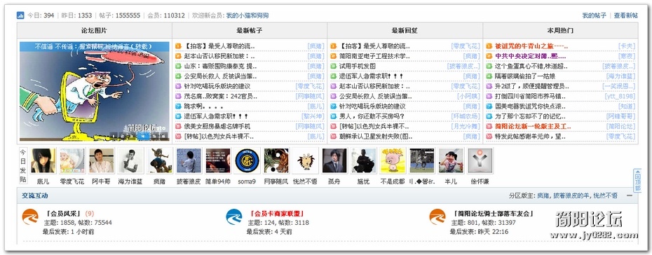The width and height of the screenshot is (652, 255).
Task: Open new member 我的小猫和狗狗 profile link
Action: [247, 15]
